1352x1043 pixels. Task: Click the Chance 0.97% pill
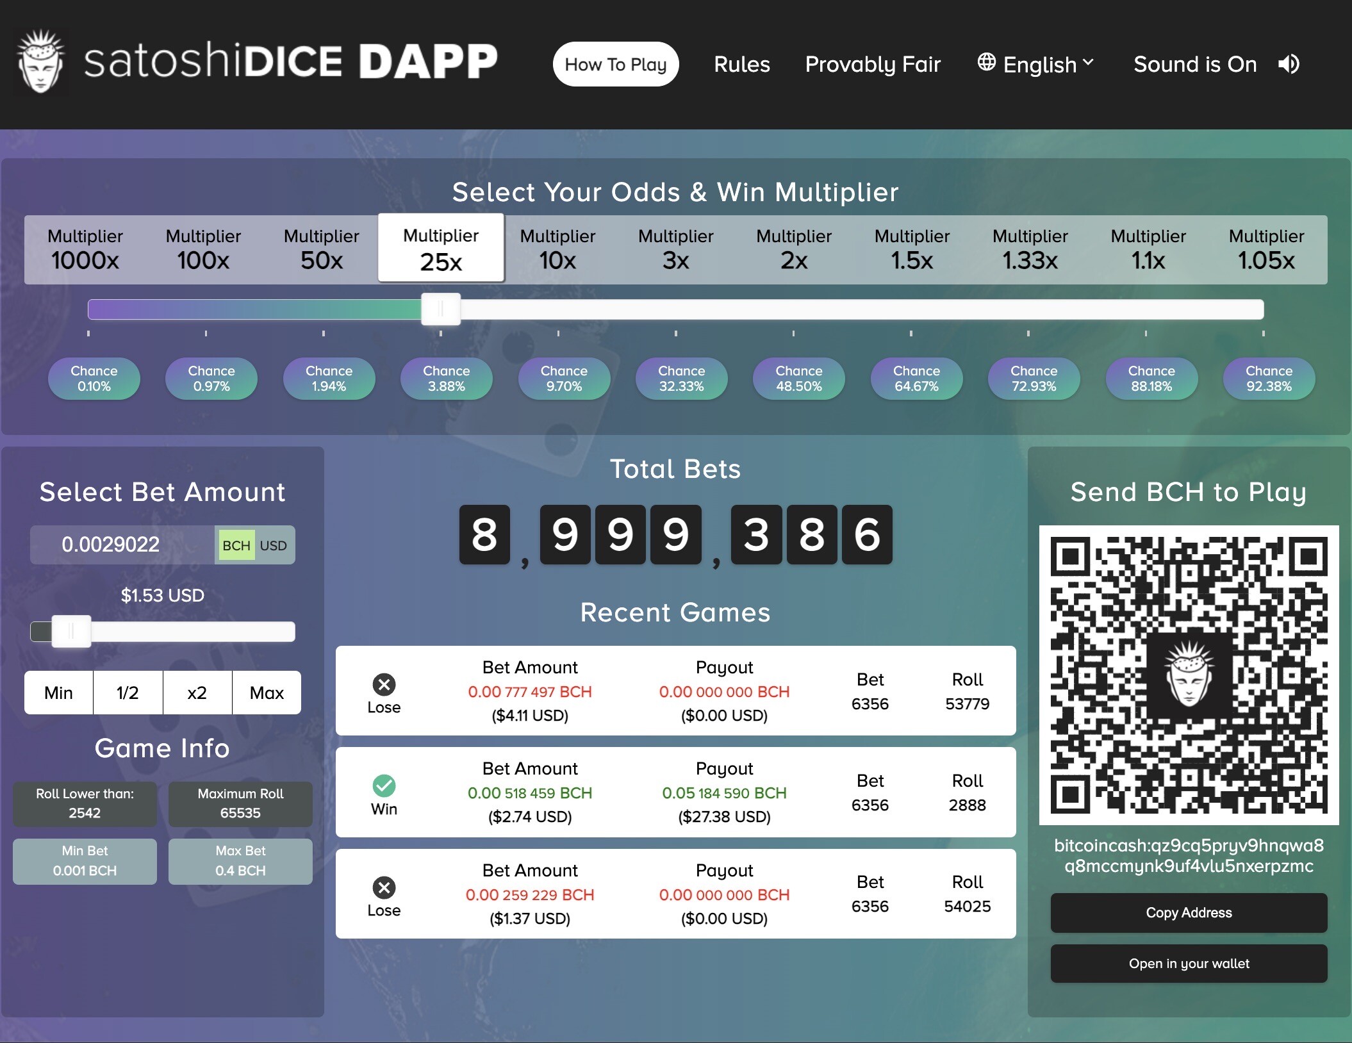pos(211,379)
